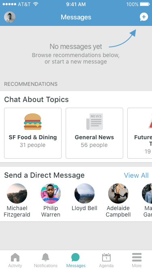Tap the hamburger food icon
Image resolution: width=152 pixels, height=270 pixels.
[32, 121]
